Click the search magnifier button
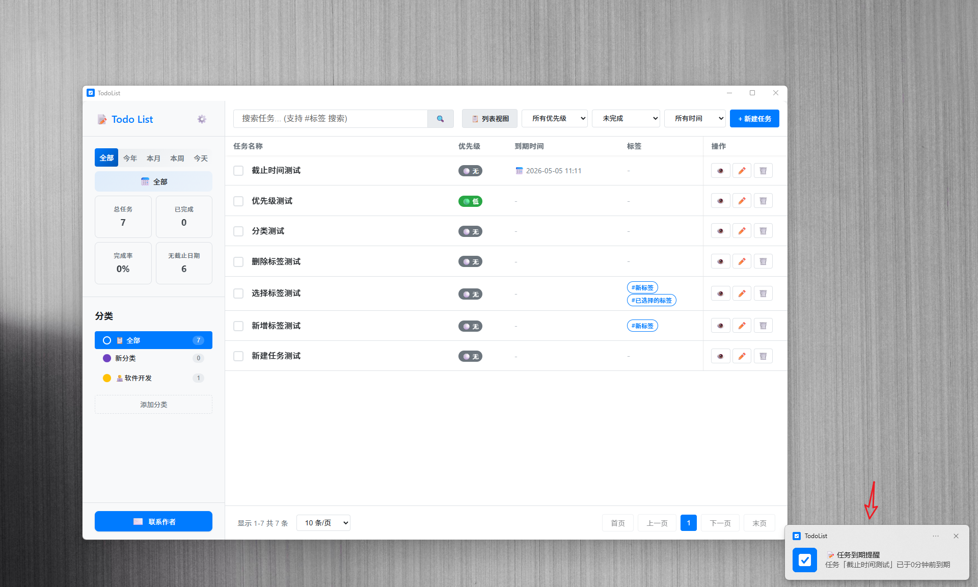 point(441,119)
